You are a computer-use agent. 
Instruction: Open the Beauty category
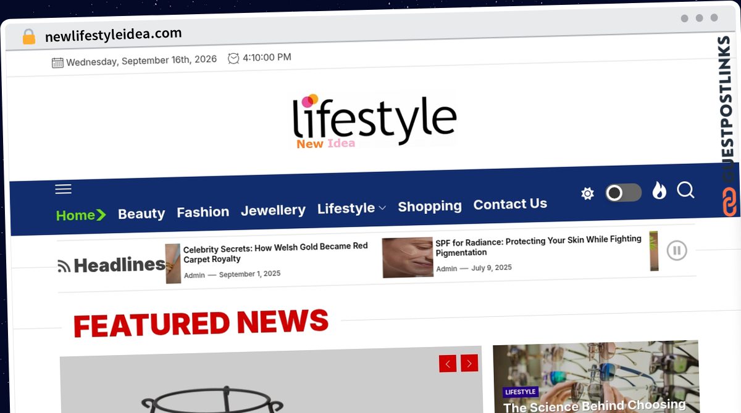coord(141,213)
